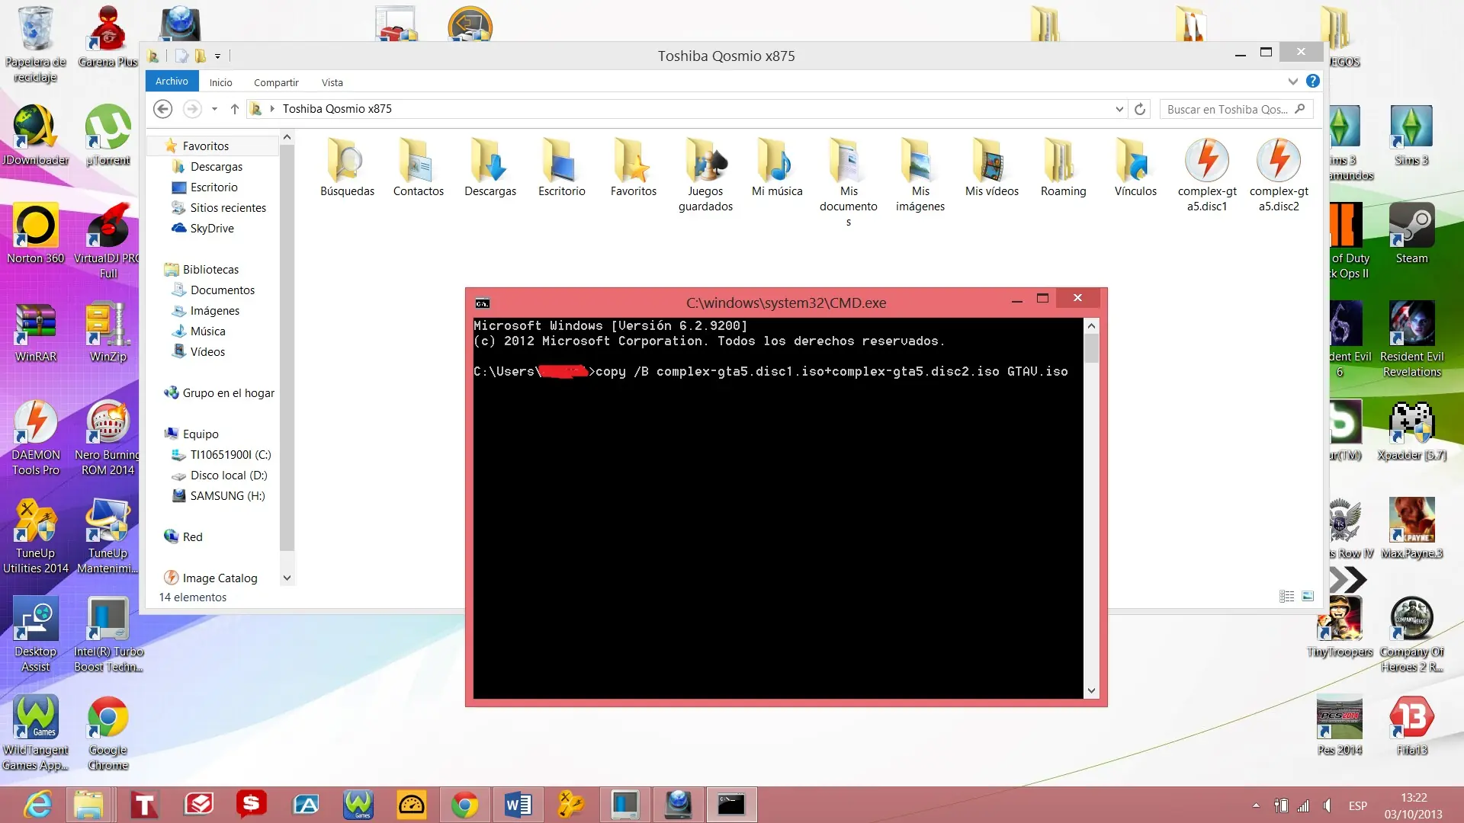Switch to the Inicio ribbon tab
The image size is (1464, 823).
pyautogui.click(x=221, y=82)
